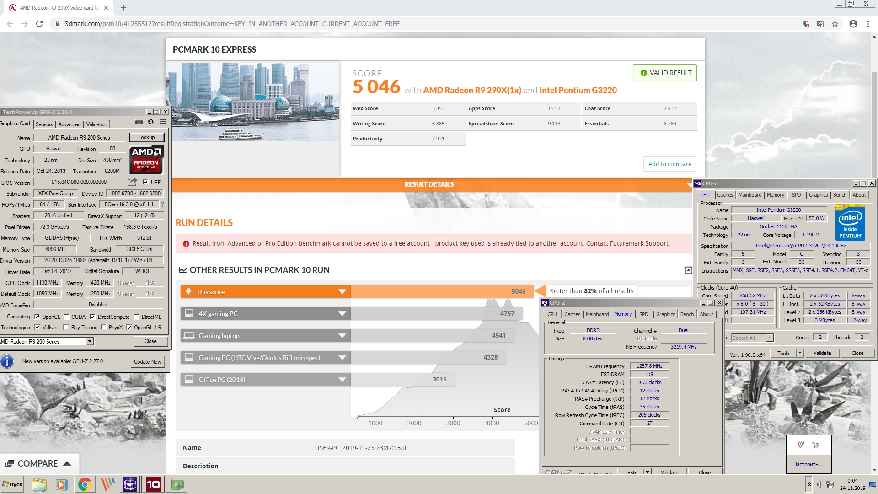Open the CPU-Z 'Socket #1' selection dropdown
This screenshot has height=494, width=878.
pyautogui.click(x=770, y=338)
